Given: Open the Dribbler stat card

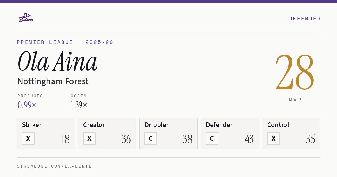Looking at the screenshot, I should (x=168, y=133).
